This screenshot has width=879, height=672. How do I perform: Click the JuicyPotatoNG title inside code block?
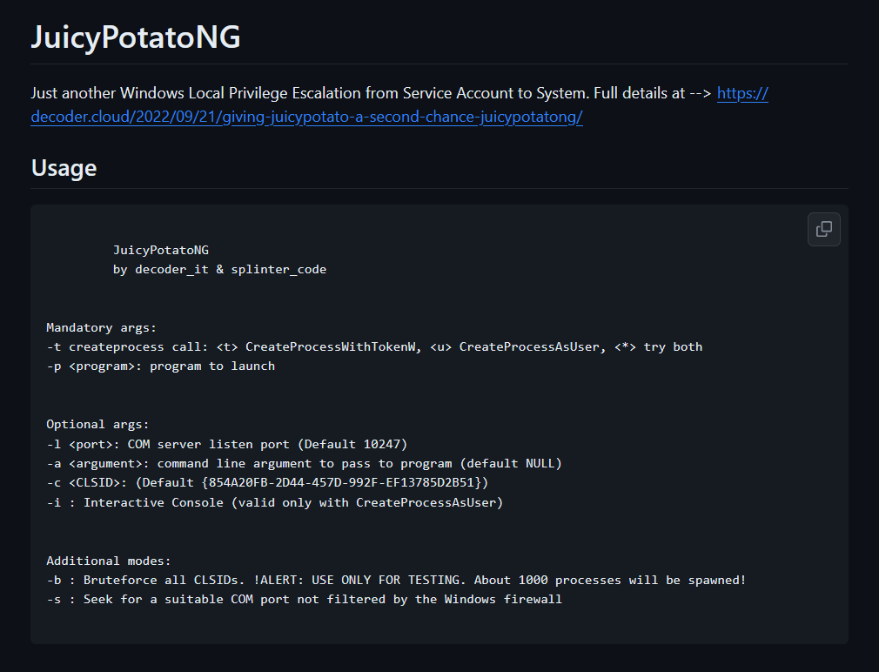(161, 250)
